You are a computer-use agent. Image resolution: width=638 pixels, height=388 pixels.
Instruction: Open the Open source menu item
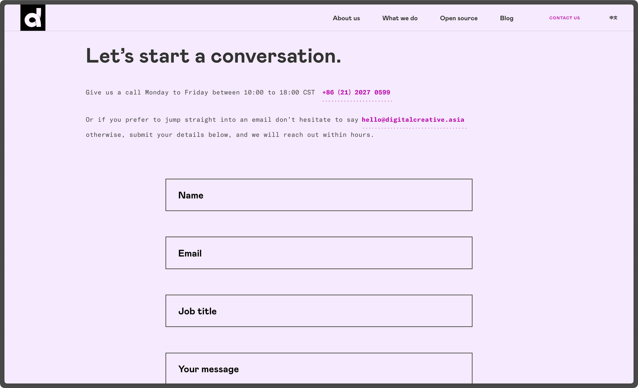pos(459,18)
